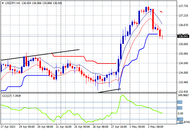The width and height of the screenshot is (190, 130).
Task: Open the USDJPY,H4 chart dropdown triangle
Action: coord(3,3)
